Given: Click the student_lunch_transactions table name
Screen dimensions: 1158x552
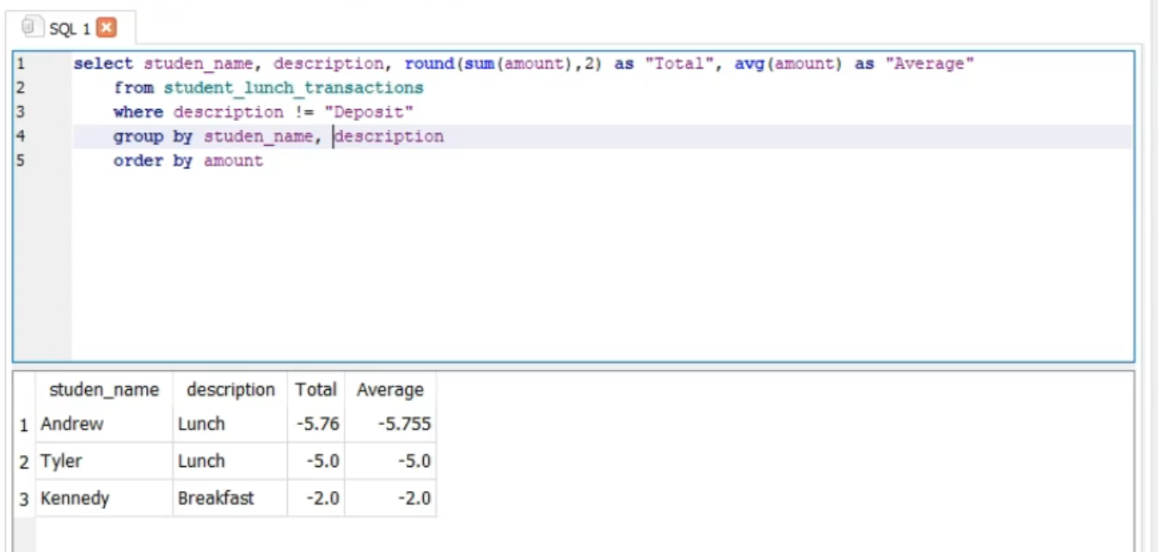Looking at the screenshot, I should point(293,88).
